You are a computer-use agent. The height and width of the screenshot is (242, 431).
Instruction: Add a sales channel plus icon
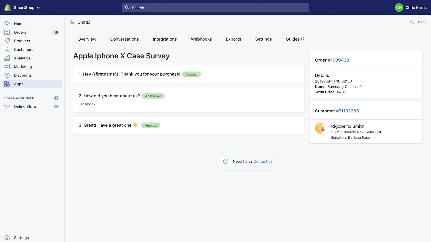[x=56, y=98]
